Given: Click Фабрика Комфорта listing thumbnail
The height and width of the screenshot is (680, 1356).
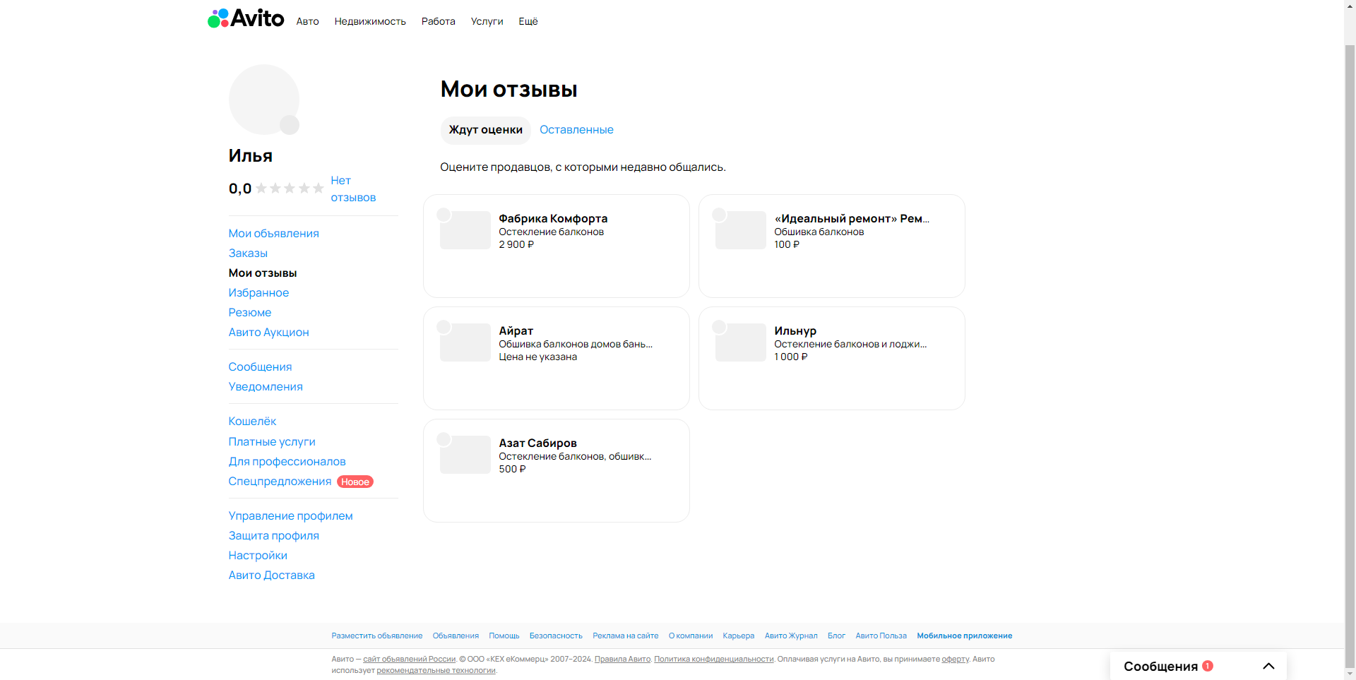Looking at the screenshot, I should tap(465, 230).
